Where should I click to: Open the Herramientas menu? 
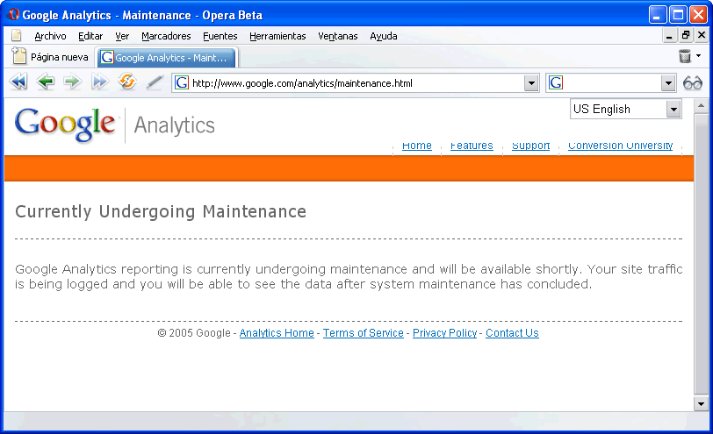click(277, 36)
